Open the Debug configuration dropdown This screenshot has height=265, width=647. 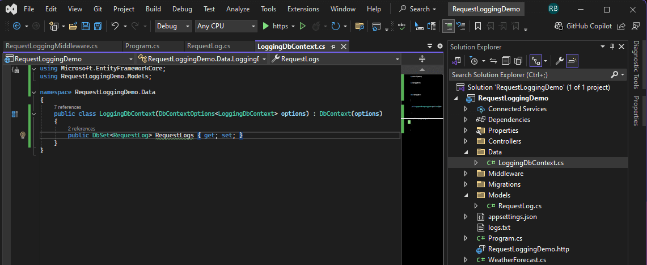[173, 26]
